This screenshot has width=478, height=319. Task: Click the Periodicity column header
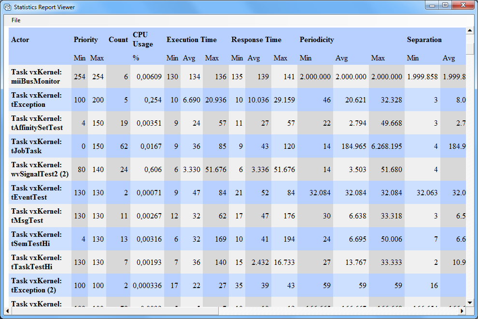(x=317, y=40)
